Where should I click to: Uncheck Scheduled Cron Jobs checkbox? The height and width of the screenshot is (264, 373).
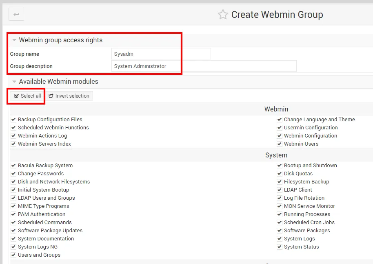(280, 223)
